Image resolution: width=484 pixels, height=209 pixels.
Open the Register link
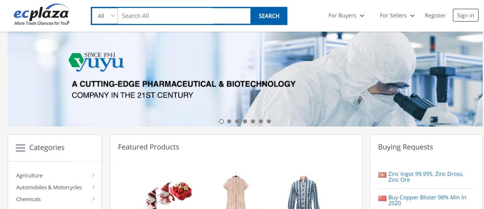point(435,15)
